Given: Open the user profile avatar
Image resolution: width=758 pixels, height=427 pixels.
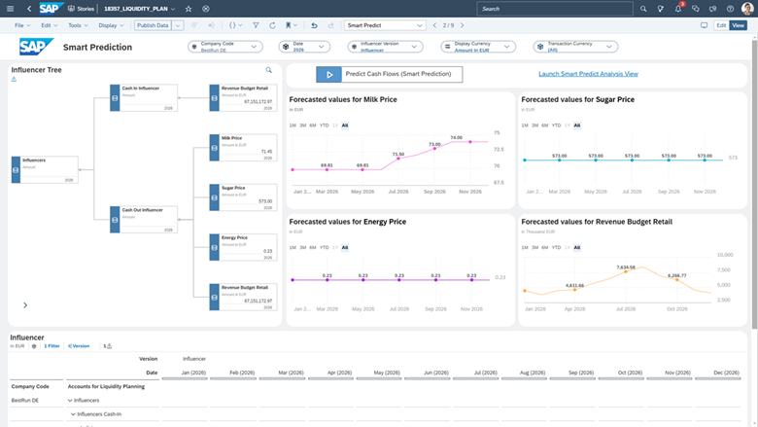Looking at the screenshot, I should coord(747,9).
